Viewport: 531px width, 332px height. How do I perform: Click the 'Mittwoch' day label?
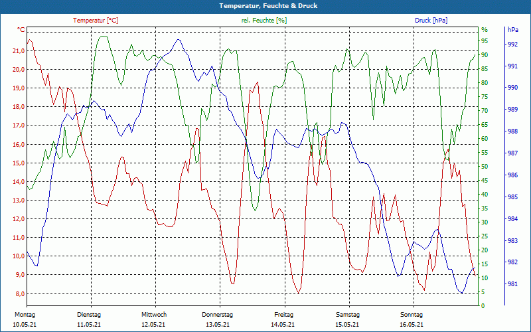pyautogui.click(x=154, y=315)
